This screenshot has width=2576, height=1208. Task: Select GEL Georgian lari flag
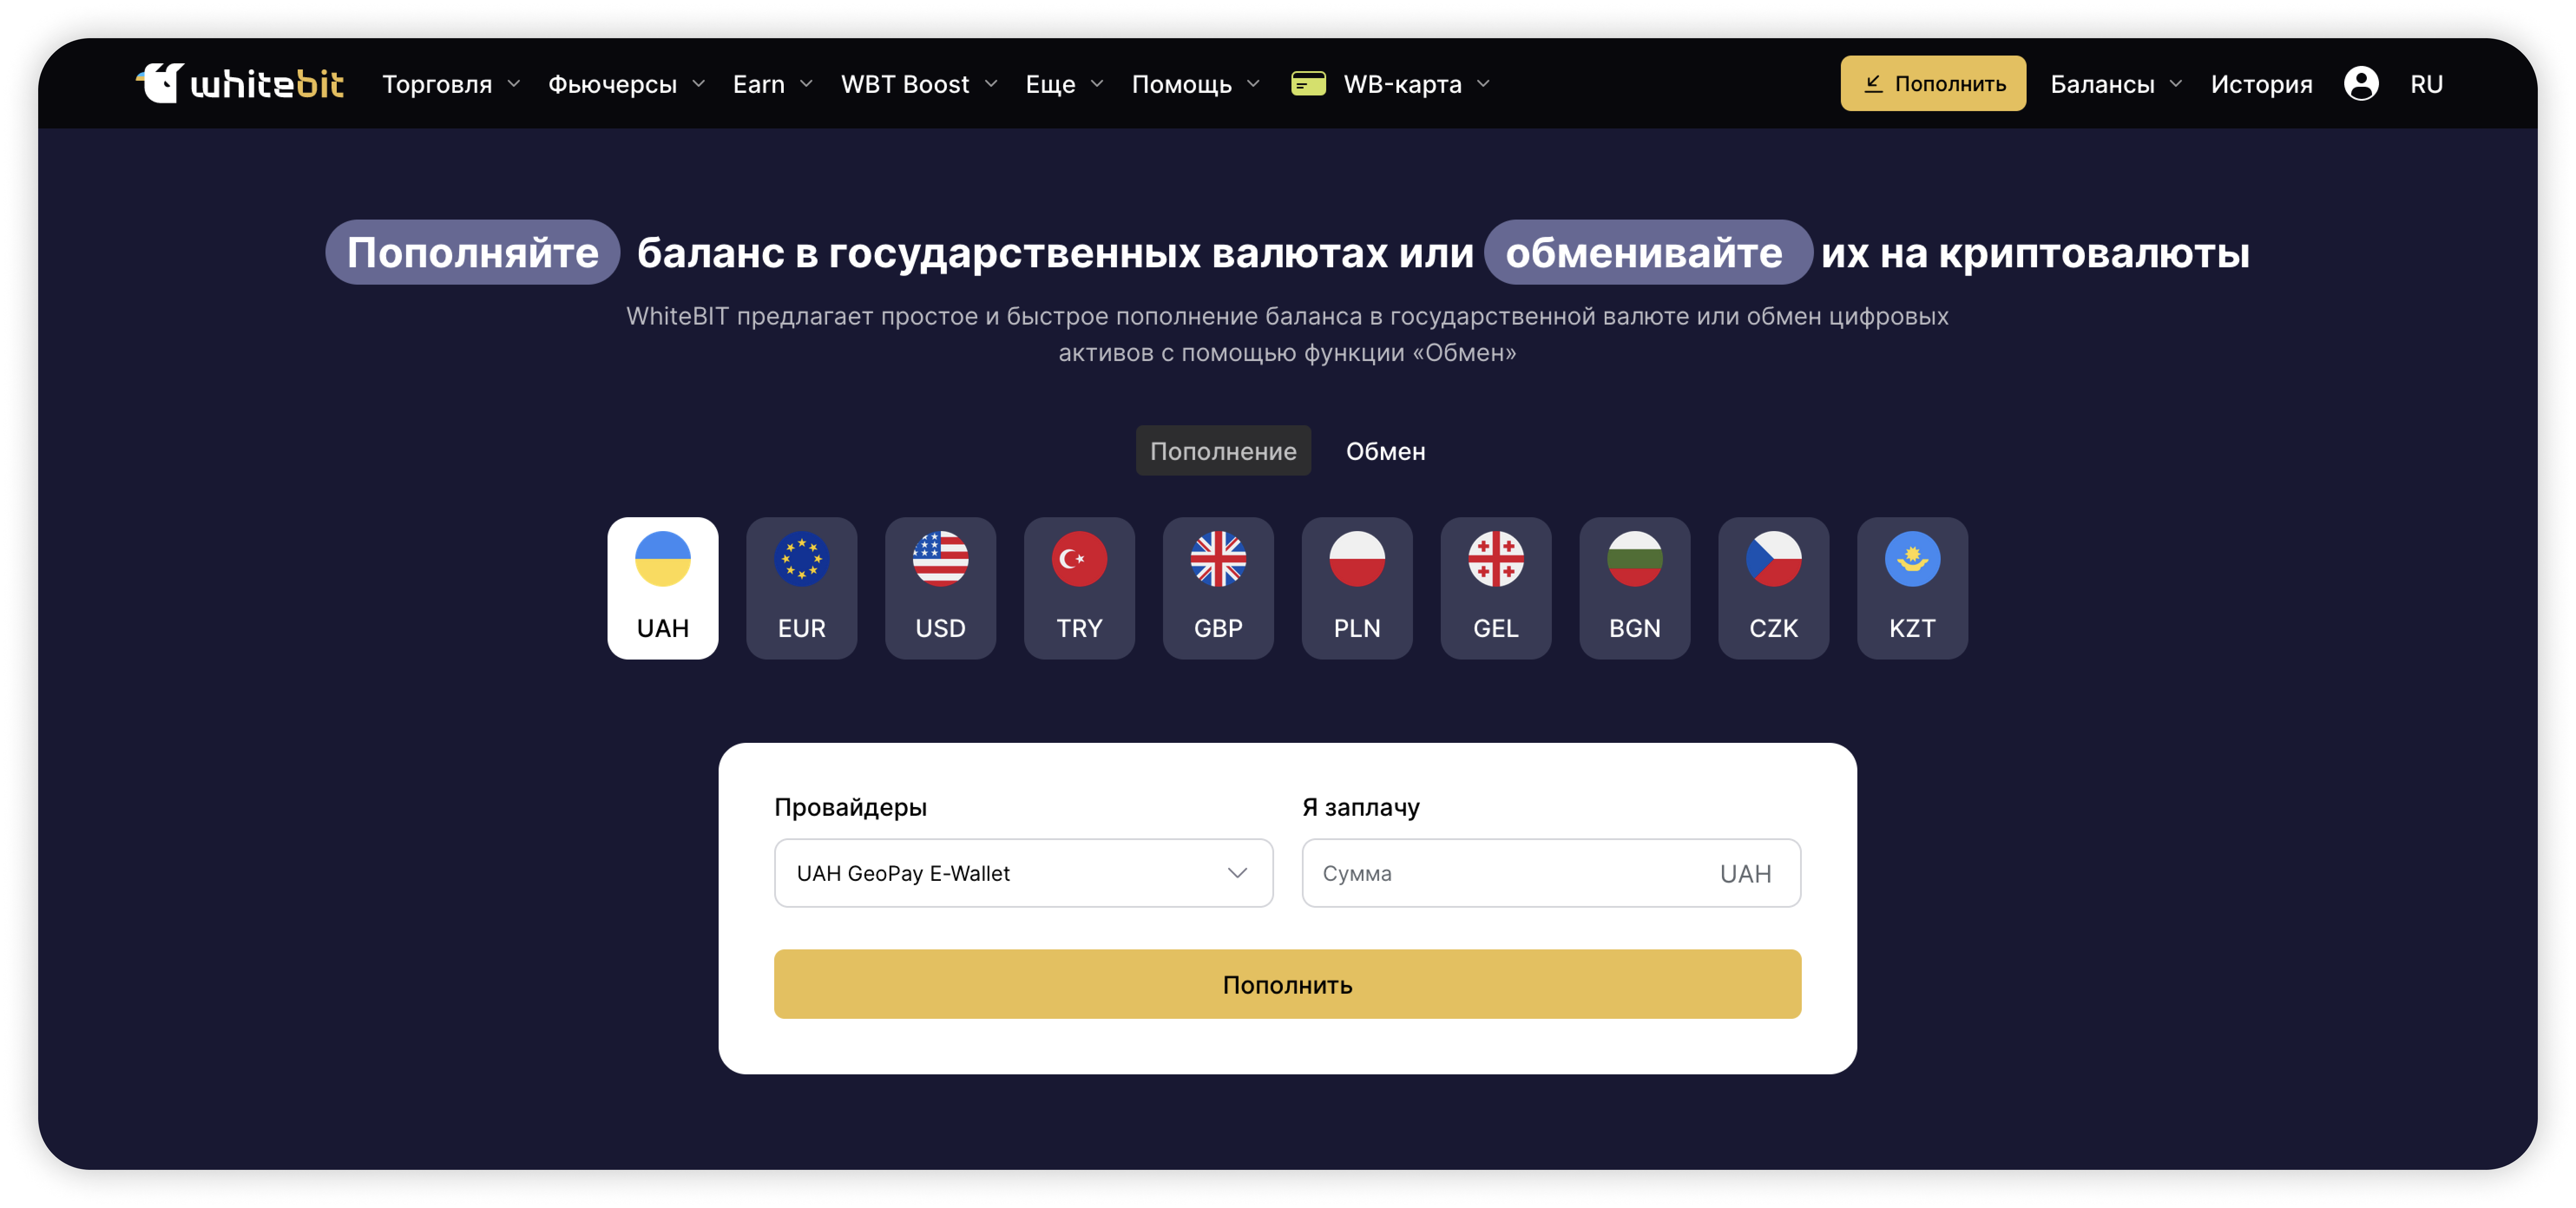pos(1496,588)
